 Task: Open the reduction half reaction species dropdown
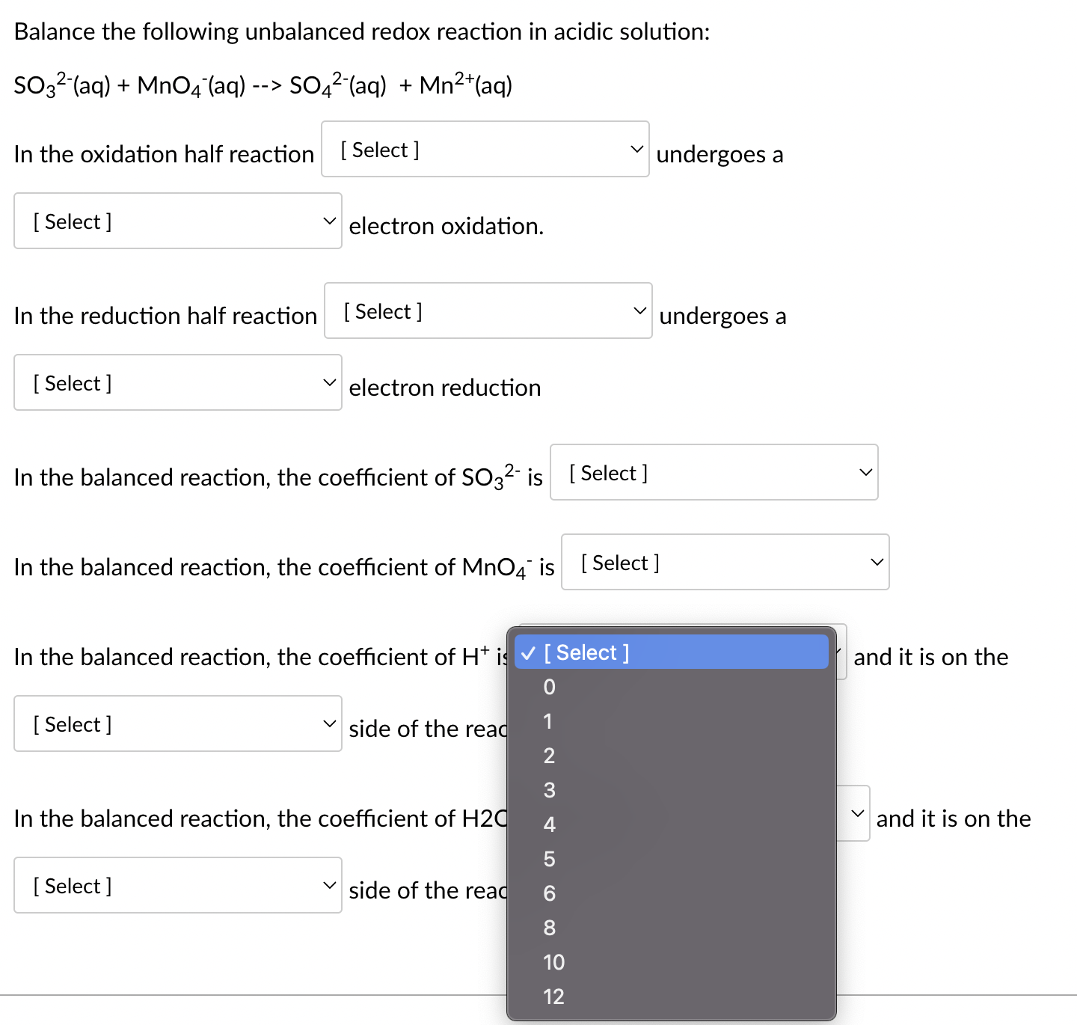tap(487, 310)
